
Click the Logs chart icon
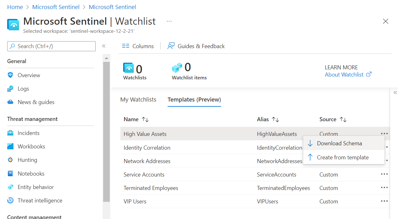(10, 89)
